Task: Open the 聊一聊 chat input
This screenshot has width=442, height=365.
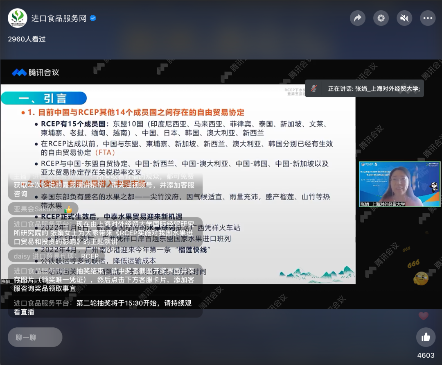Action: (35, 337)
